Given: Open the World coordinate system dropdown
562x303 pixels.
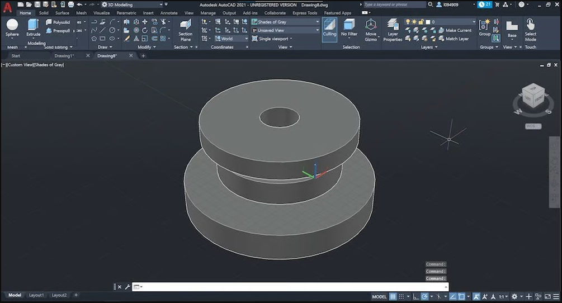Looking at the screenshot, I should [232, 39].
